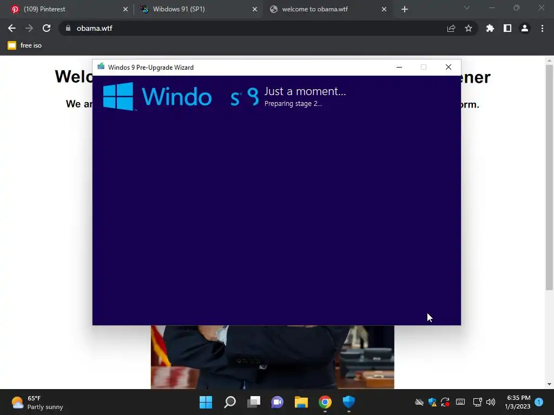Open Chrome tab search chevron

[467, 8]
